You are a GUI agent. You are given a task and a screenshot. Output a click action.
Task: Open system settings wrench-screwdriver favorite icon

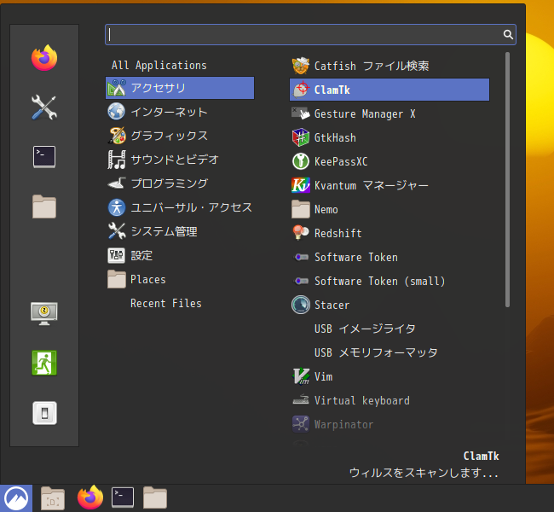point(44,108)
